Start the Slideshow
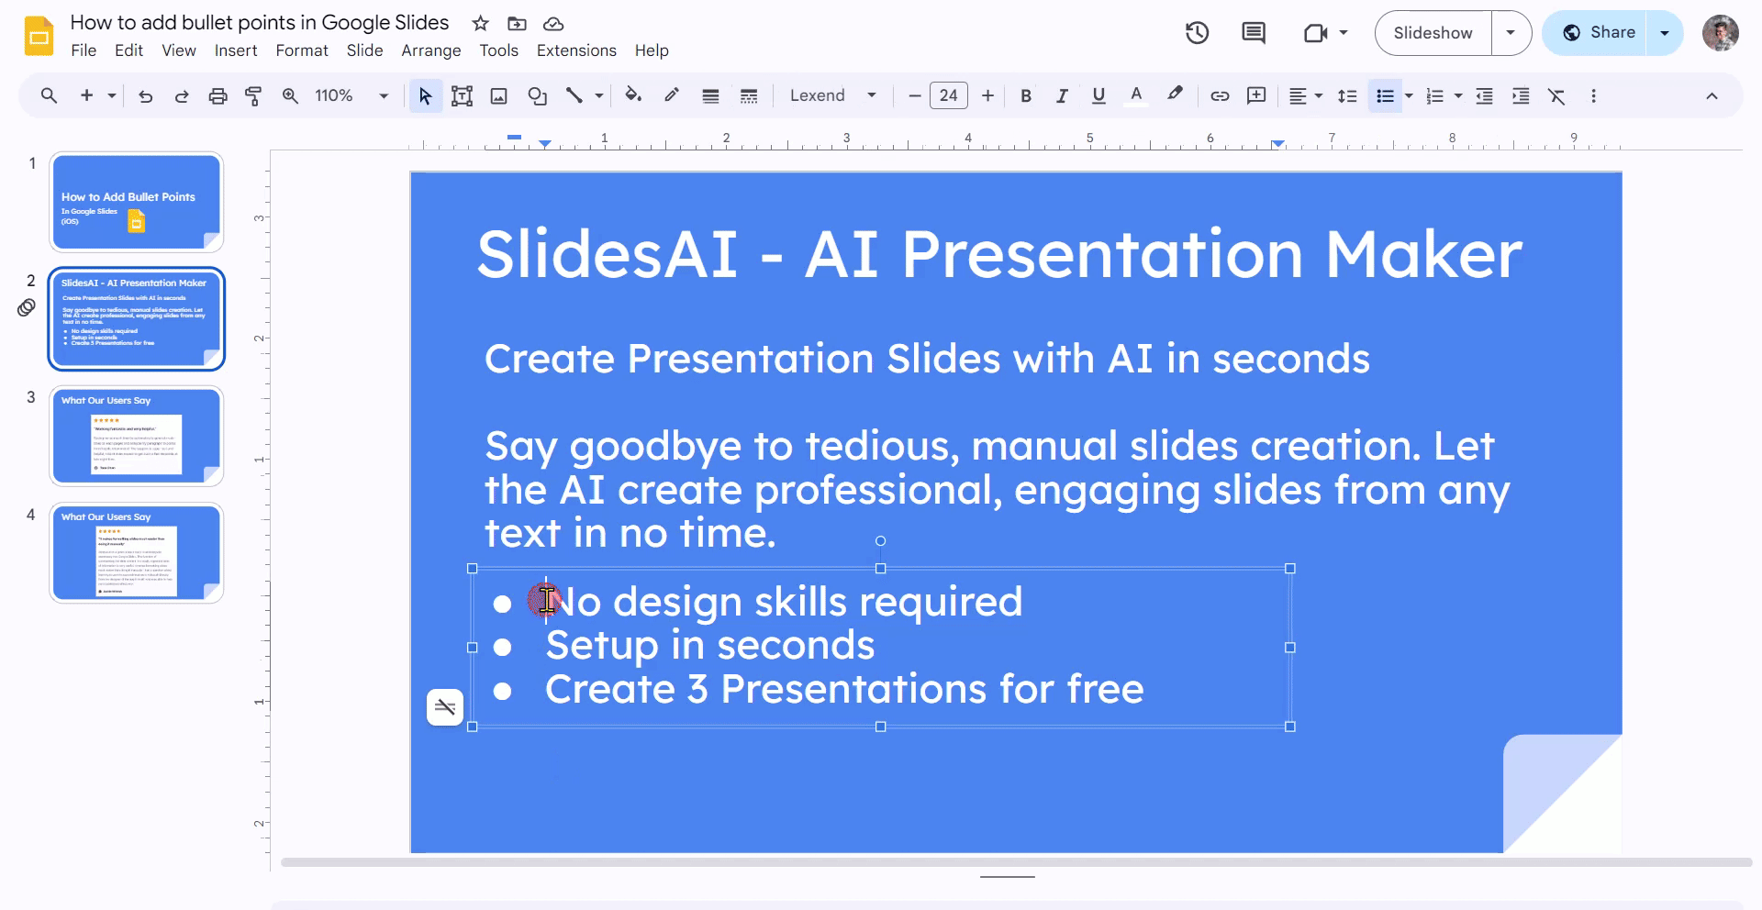 1432,33
